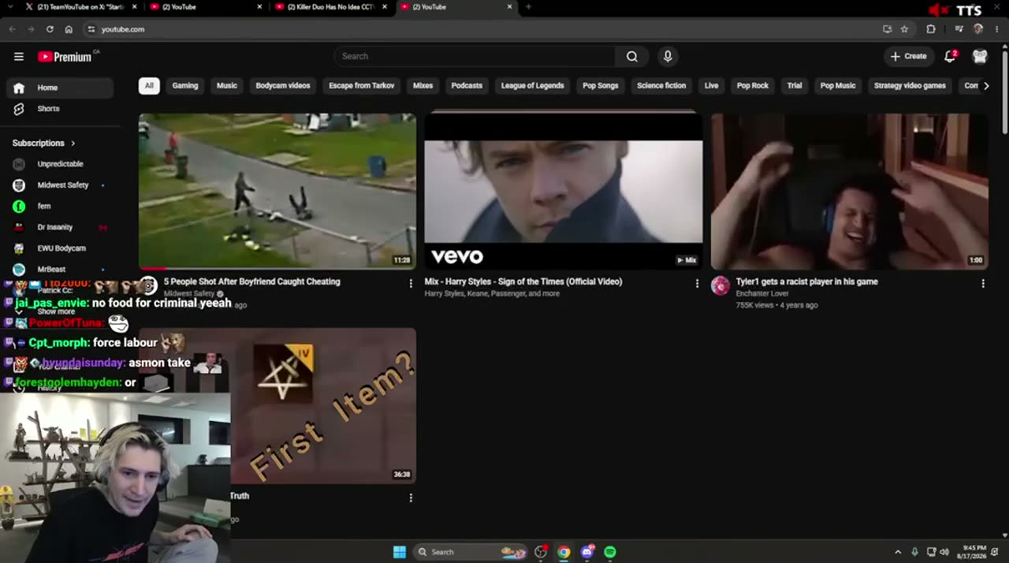Click the browser home button
This screenshot has height=563, width=1009.
69,29
